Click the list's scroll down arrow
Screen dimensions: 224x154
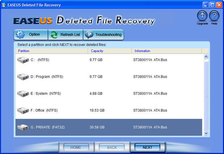pos(206,133)
